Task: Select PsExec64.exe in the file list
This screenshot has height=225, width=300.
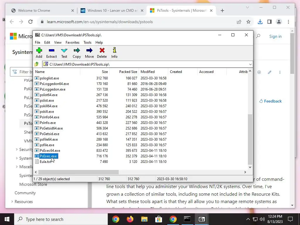Action: [50, 151]
